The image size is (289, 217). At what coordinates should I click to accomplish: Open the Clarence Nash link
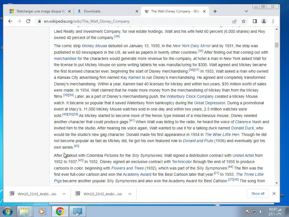248,122
